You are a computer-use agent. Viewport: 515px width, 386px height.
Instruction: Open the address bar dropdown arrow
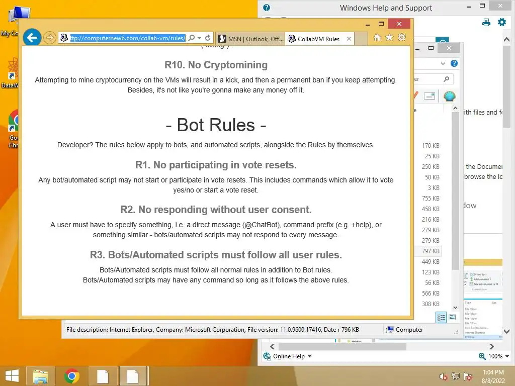[199, 38]
